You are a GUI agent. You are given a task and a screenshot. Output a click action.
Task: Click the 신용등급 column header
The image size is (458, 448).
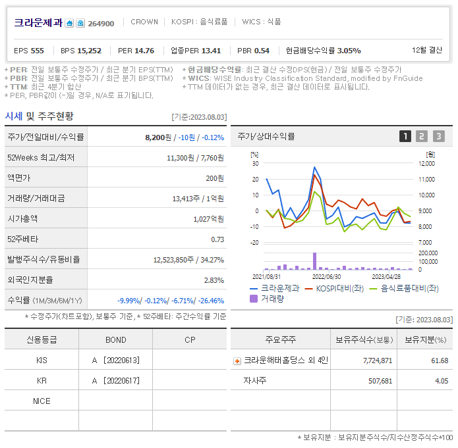tap(42, 340)
